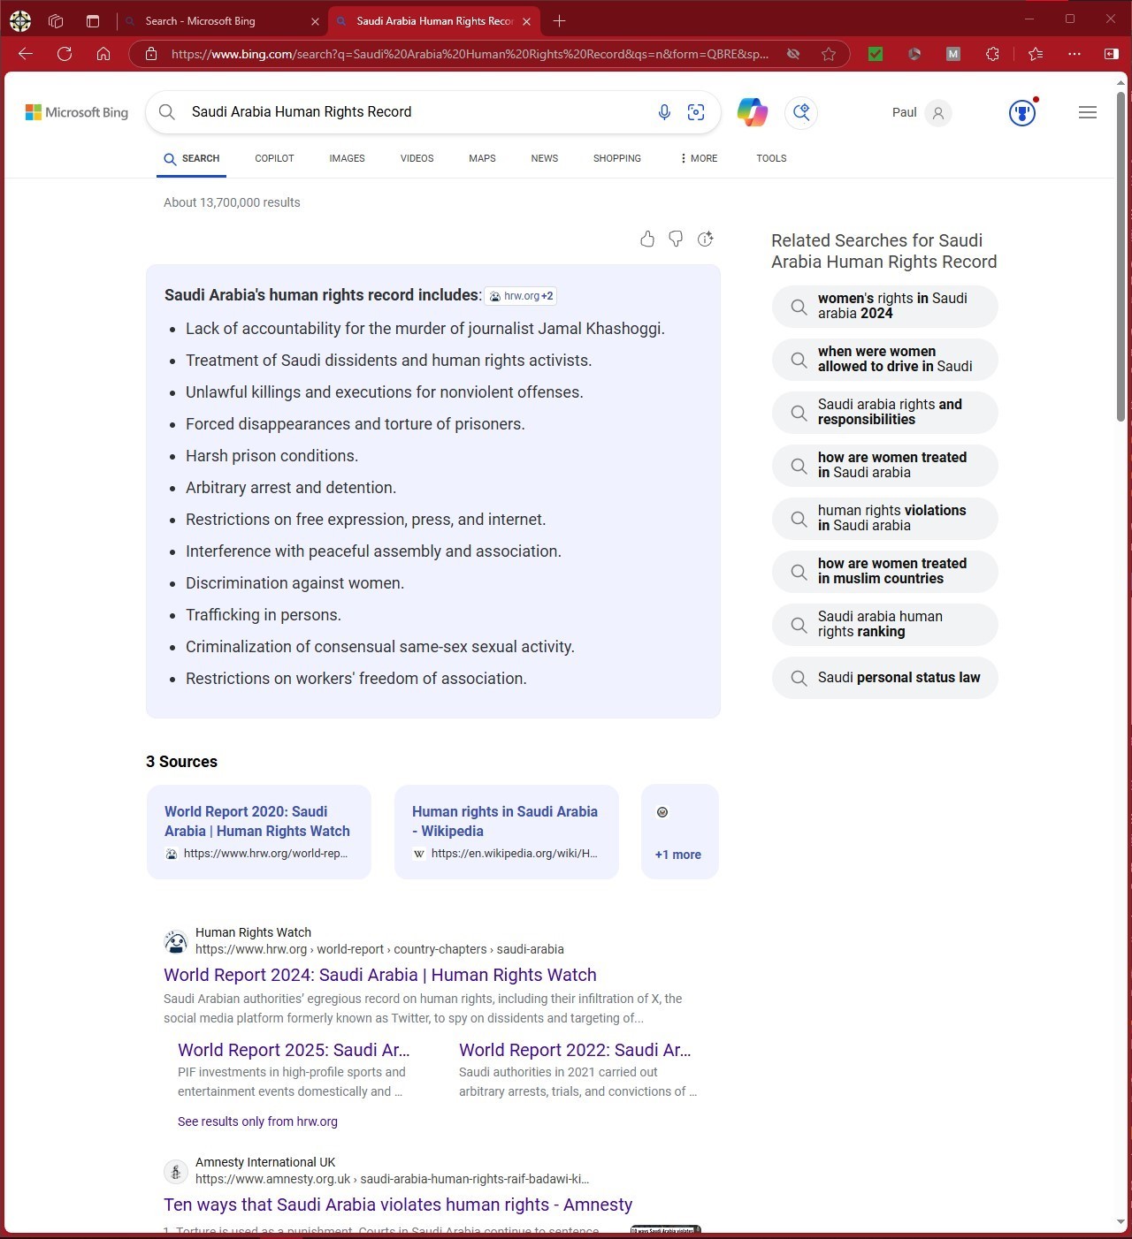Open the green checkmark extension

876,54
